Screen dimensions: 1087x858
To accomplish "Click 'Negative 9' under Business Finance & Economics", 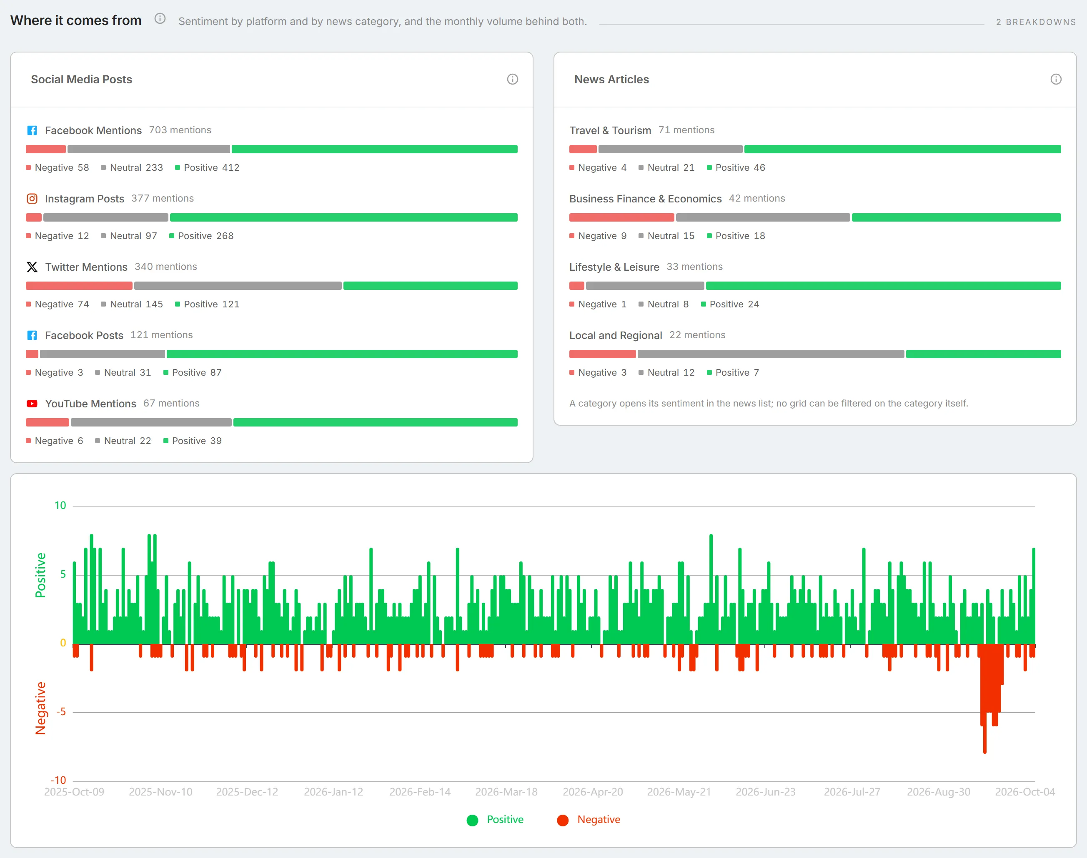I will click(x=598, y=236).
